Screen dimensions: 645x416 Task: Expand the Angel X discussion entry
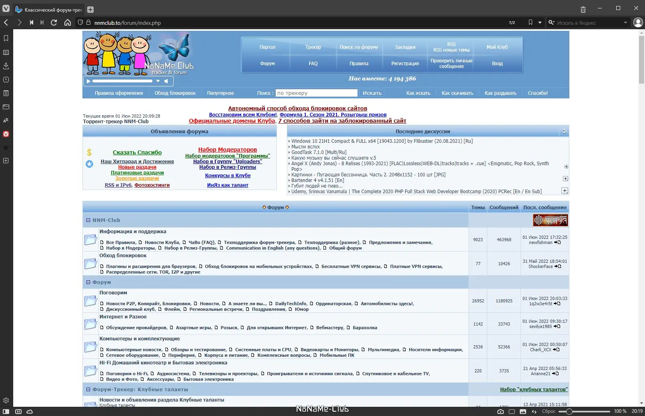566,166
